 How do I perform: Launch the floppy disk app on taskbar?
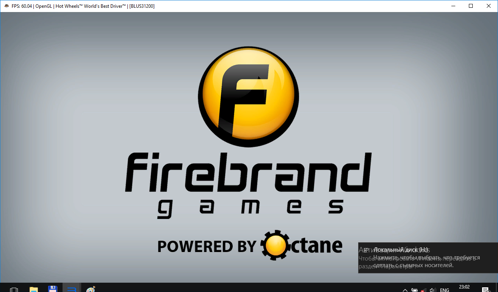[52, 289]
